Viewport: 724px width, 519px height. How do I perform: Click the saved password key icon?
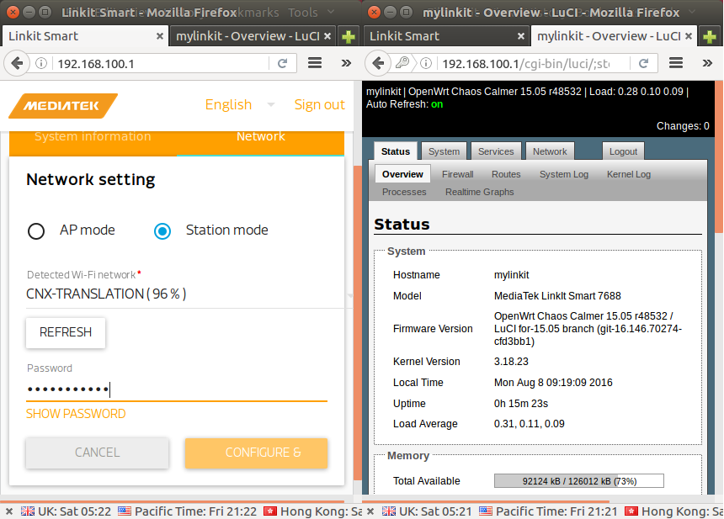coord(402,63)
